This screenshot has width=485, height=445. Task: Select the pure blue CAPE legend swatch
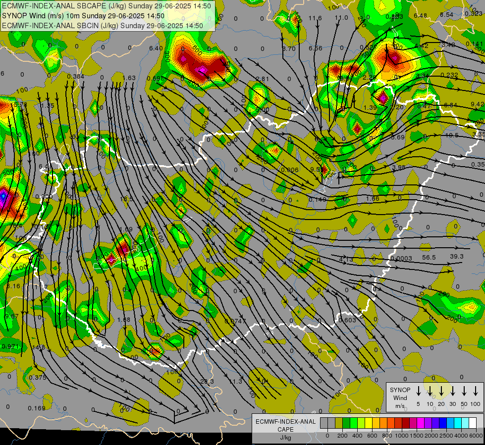click(442, 423)
